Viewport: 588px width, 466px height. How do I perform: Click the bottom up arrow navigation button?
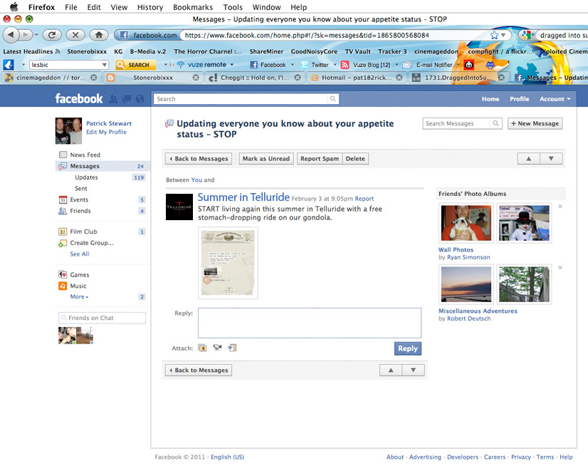pos(391,370)
